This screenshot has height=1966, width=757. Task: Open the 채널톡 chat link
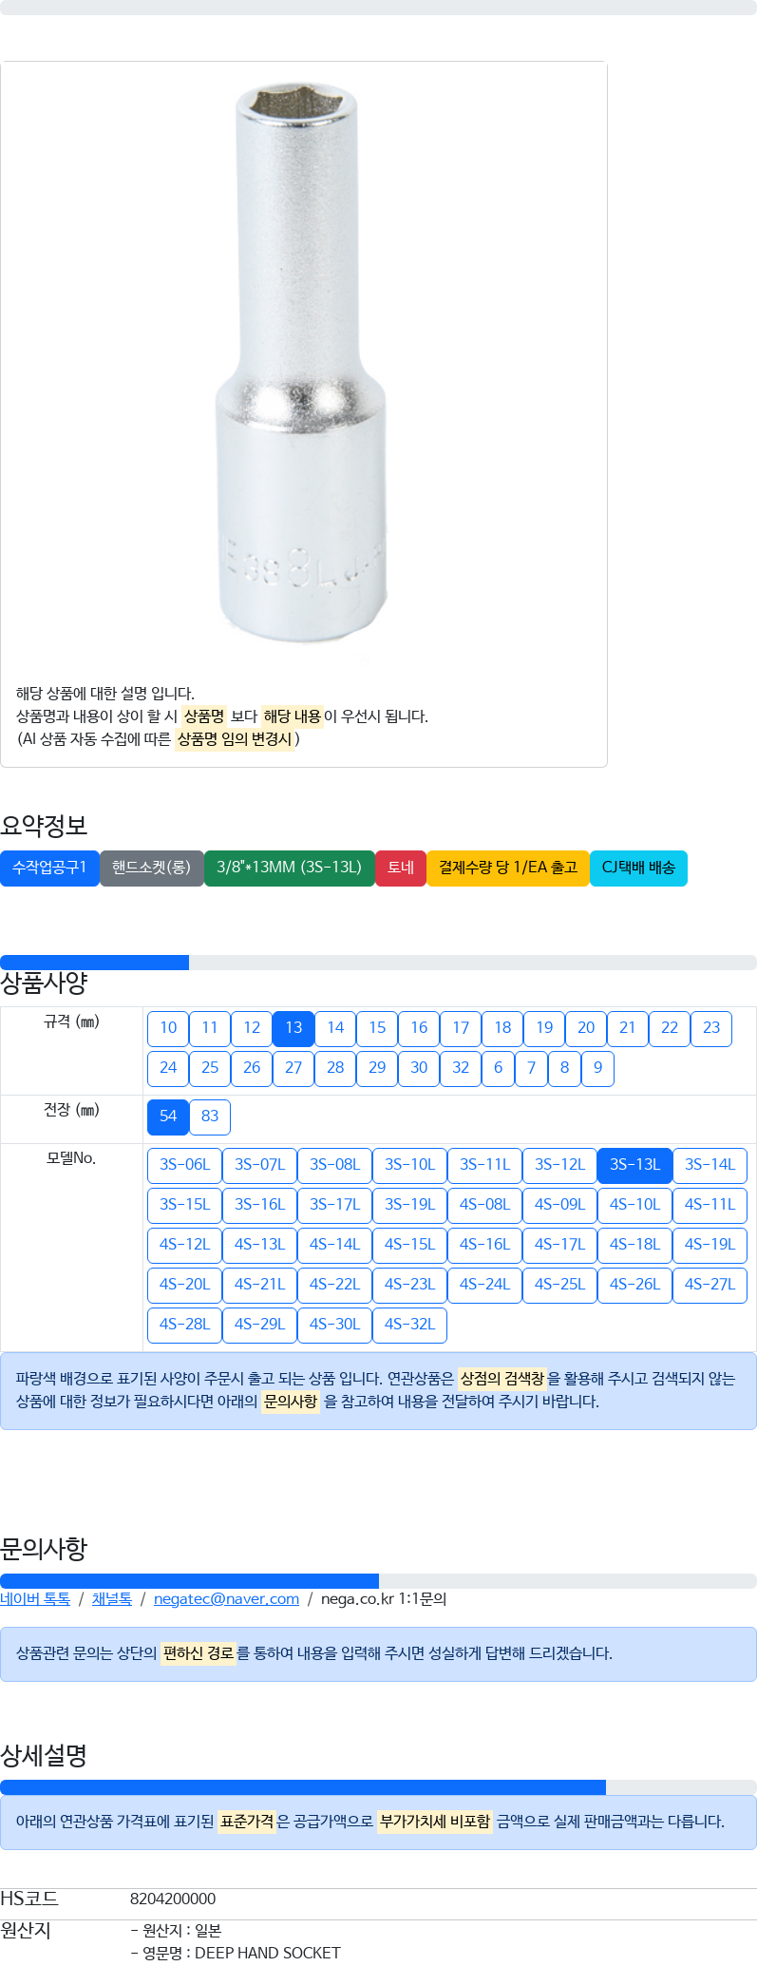click(112, 1599)
